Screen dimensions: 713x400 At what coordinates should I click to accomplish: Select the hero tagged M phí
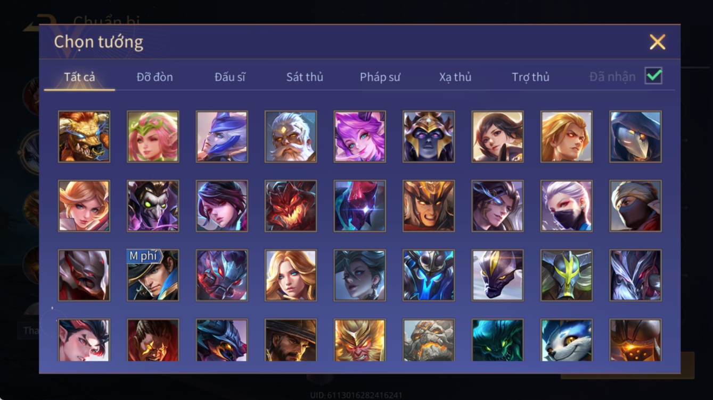(x=153, y=275)
